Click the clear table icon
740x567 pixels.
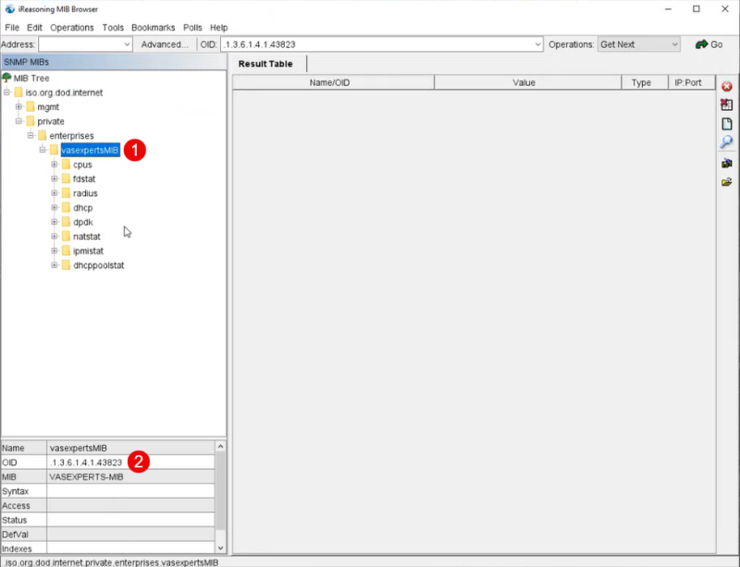pos(727,105)
